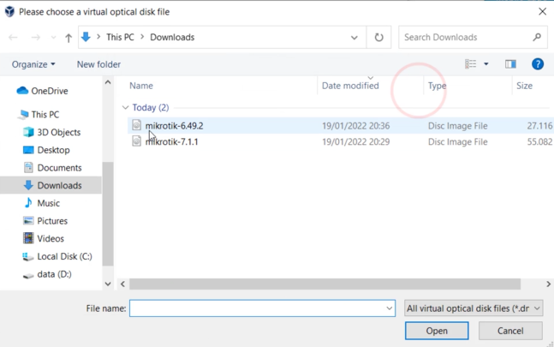Click the Disc Image File type of mikrotik-7.1.1
554x347 pixels.
[x=458, y=141]
